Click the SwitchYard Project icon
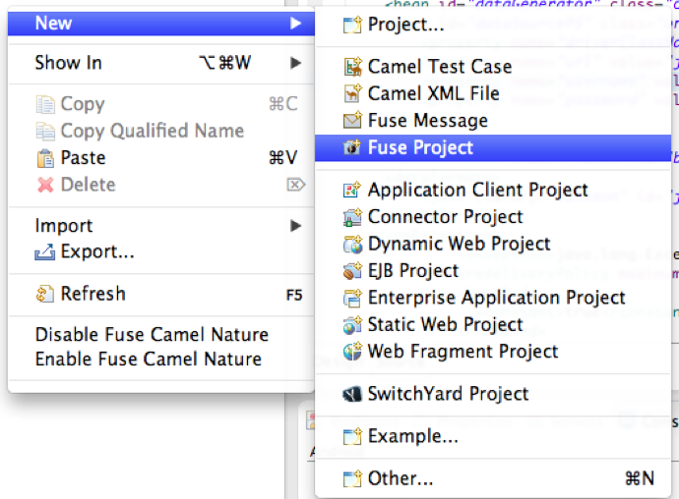 click(352, 394)
